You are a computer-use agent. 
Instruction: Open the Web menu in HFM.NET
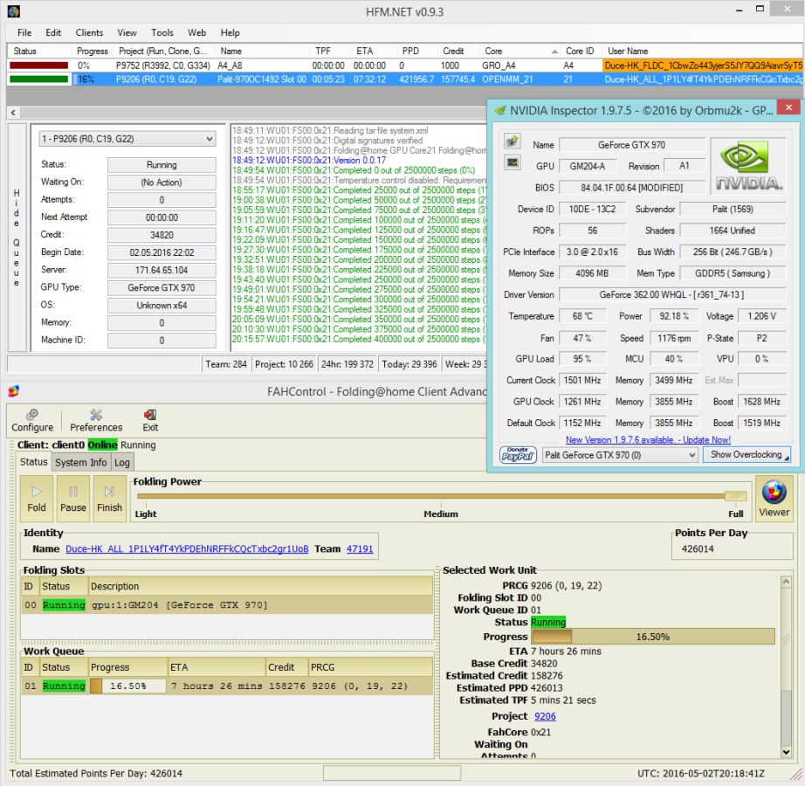click(x=196, y=33)
